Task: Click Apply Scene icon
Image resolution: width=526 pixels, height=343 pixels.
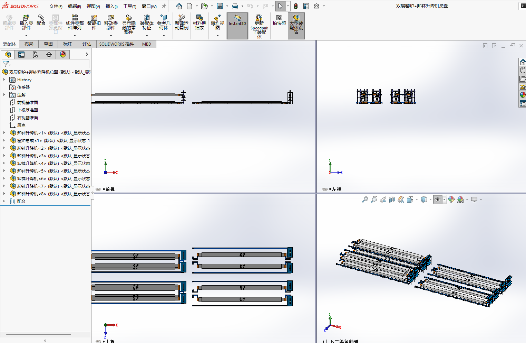Action: 460,200
